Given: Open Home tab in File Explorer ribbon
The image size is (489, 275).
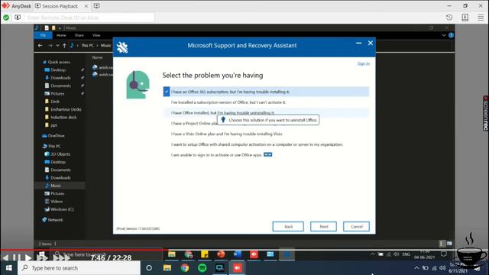Looking at the screenshot, I should 61,35.
